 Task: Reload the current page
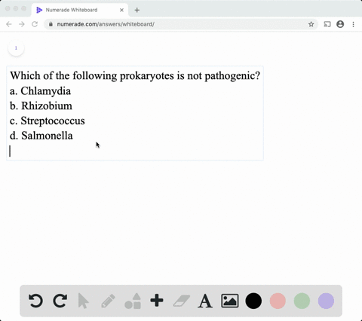pyautogui.click(x=35, y=24)
